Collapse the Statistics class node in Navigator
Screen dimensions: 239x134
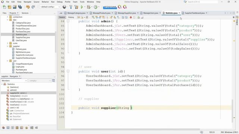[x=2, y=84]
